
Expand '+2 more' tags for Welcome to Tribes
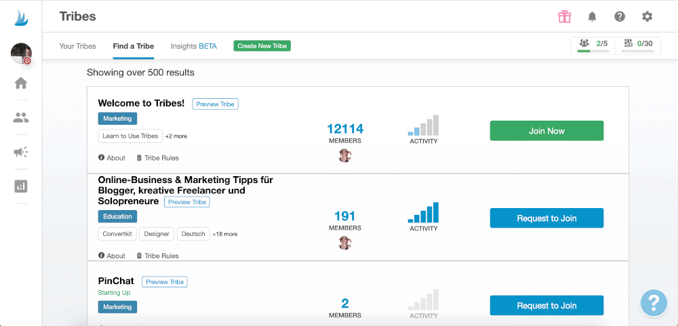176,136
